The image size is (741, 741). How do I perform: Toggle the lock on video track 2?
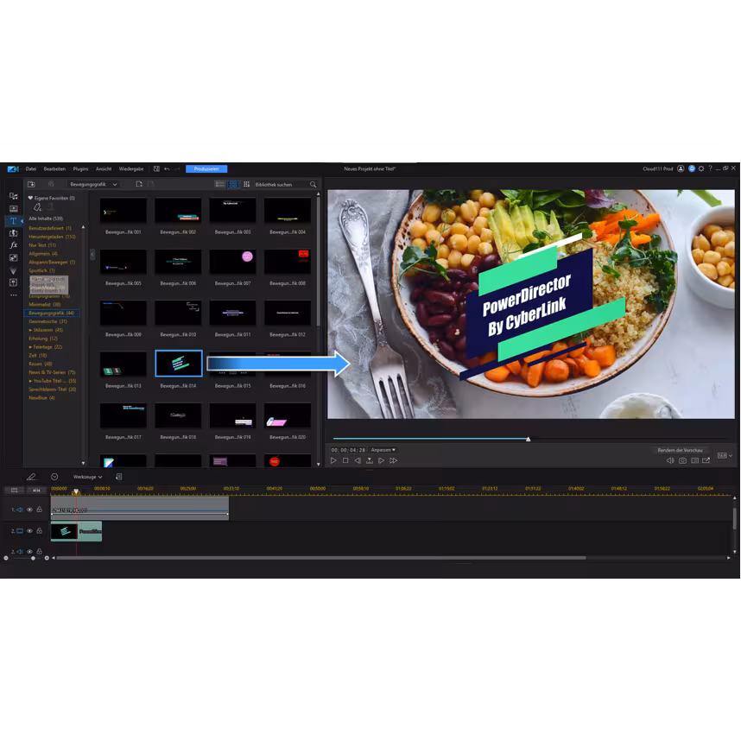pos(39,531)
